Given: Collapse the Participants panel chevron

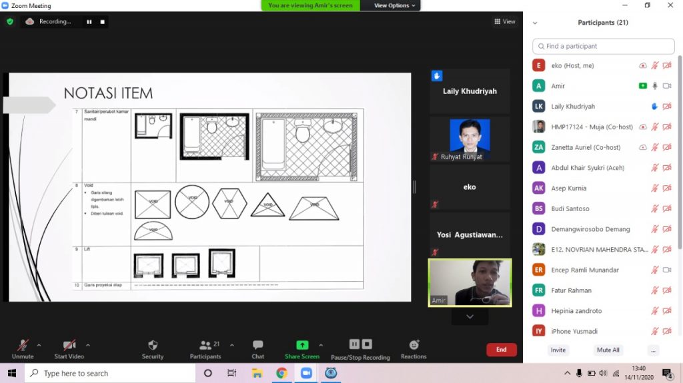Looking at the screenshot, I should point(535,23).
